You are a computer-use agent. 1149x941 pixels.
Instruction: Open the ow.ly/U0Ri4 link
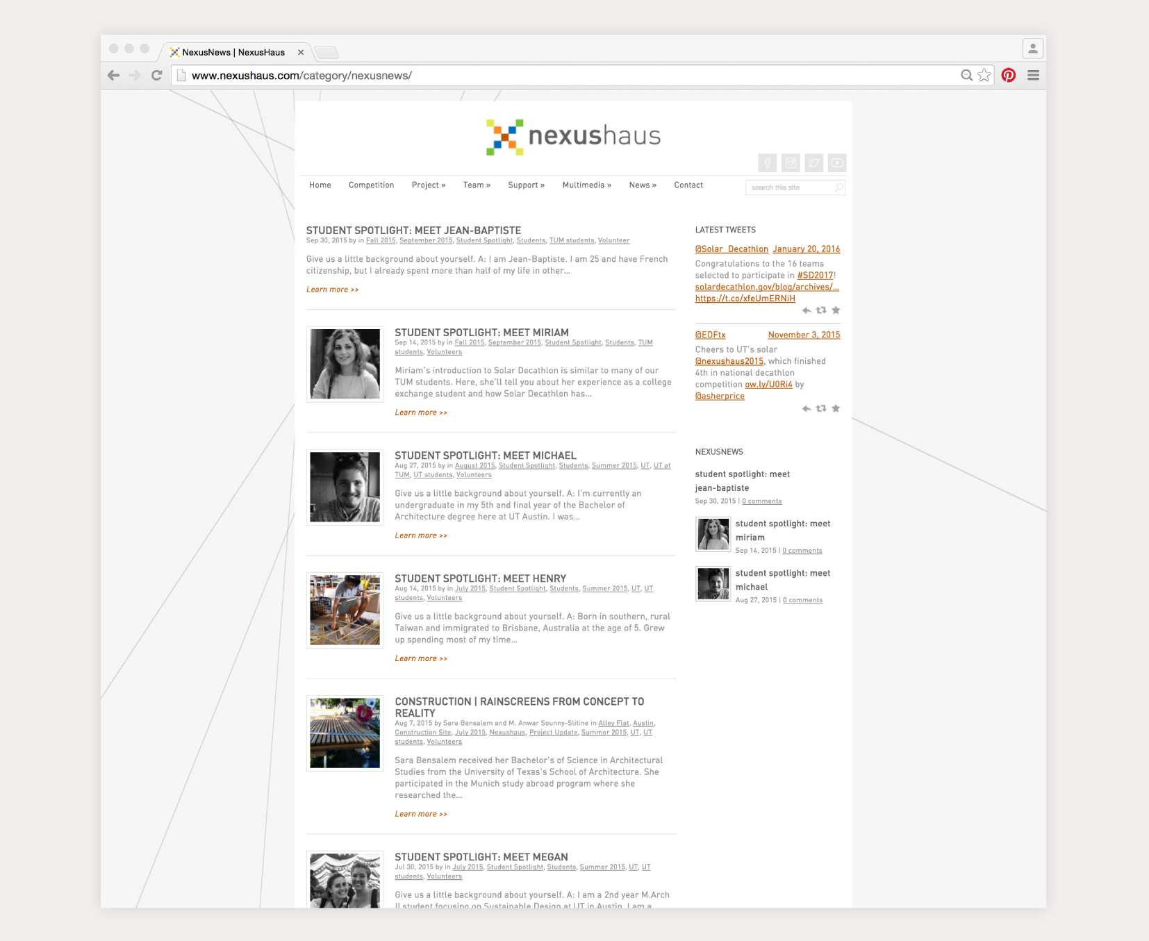pyautogui.click(x=768, y=384)
